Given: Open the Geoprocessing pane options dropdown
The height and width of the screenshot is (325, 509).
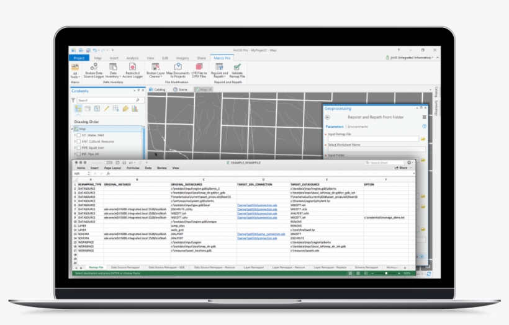Looking at the screenshot, I should click(417, 108).
